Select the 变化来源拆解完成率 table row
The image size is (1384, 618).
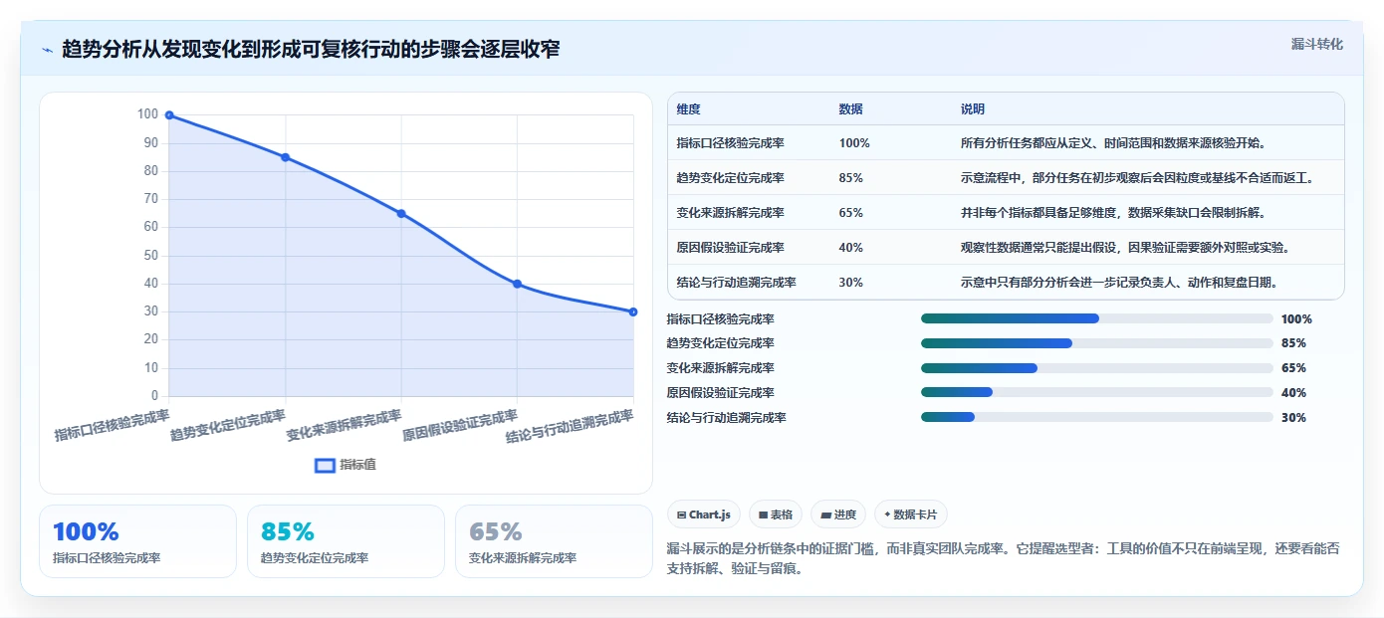[1006, 213]
